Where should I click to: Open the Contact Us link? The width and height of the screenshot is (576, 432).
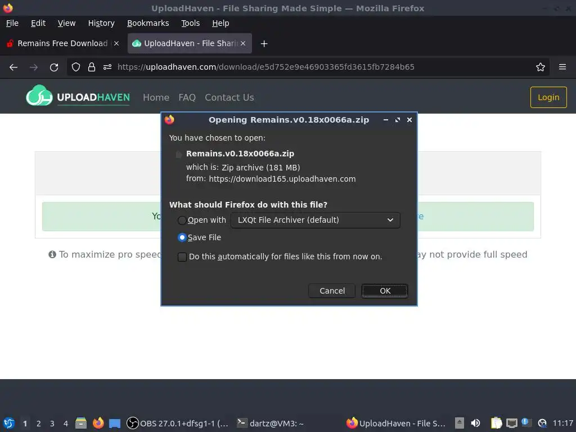click(229, 97)
